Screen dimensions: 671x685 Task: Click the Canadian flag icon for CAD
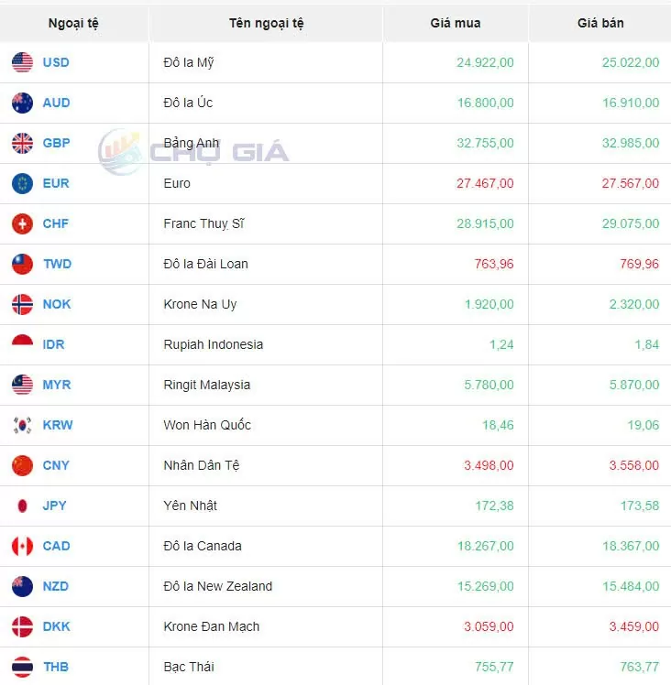(22, 546)
